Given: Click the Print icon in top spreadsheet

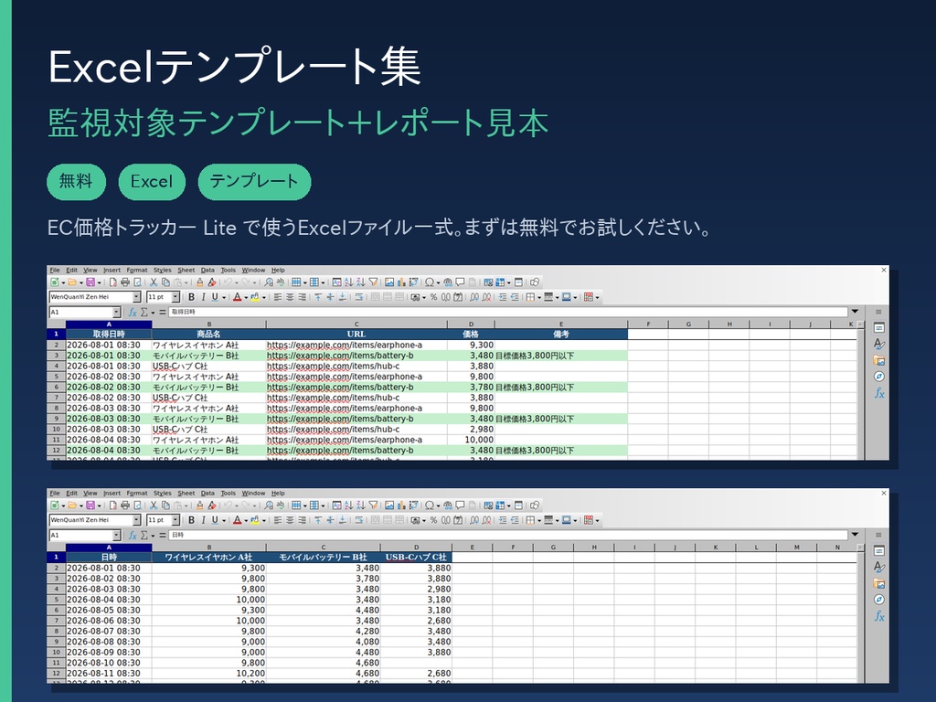Looking at the screenshot, I should 124,282.
